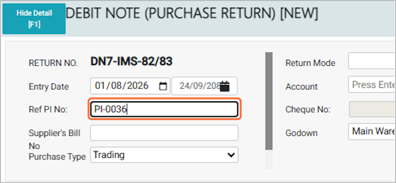Open the Entry Date calendar picker icon

tap(163, 86)
